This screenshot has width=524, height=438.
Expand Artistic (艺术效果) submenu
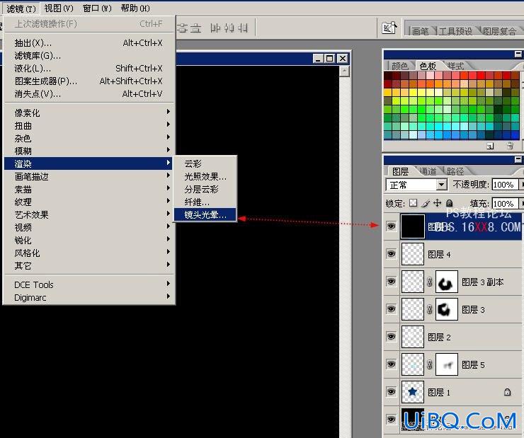coord(89,214)
